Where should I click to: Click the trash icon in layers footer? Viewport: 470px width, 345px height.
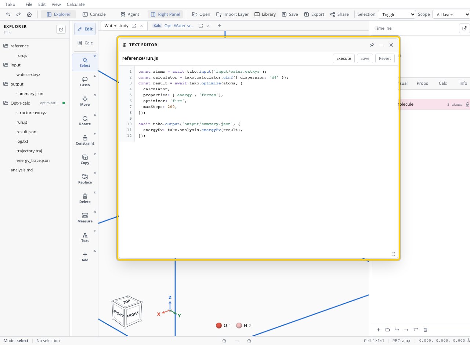click(x=425, y=330)
